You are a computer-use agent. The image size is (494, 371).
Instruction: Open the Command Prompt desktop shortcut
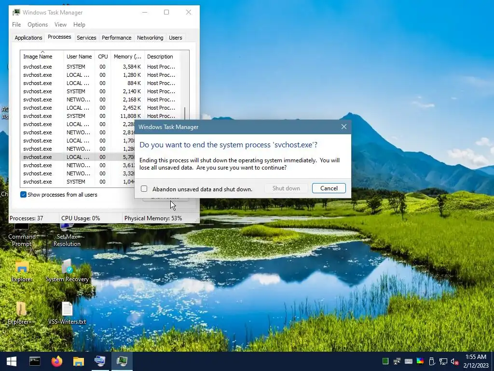pyautogui.click(x=22, y=235)
